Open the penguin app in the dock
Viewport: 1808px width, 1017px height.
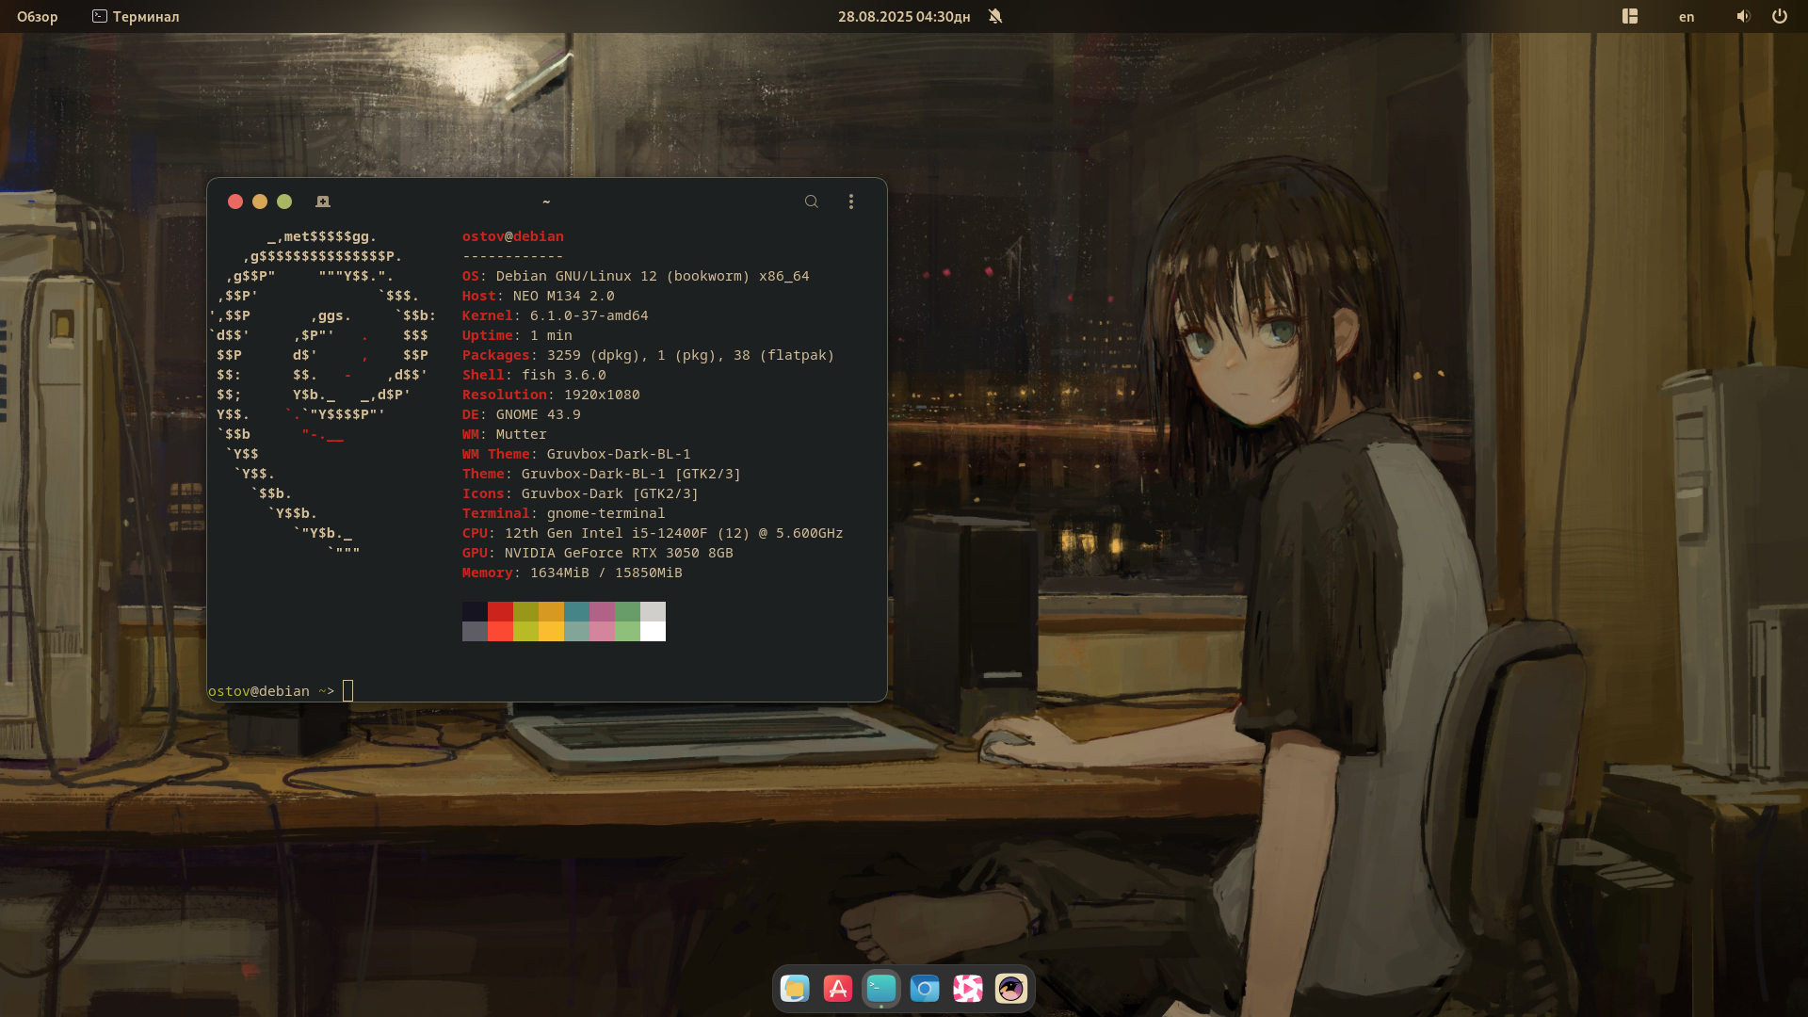1011,989
